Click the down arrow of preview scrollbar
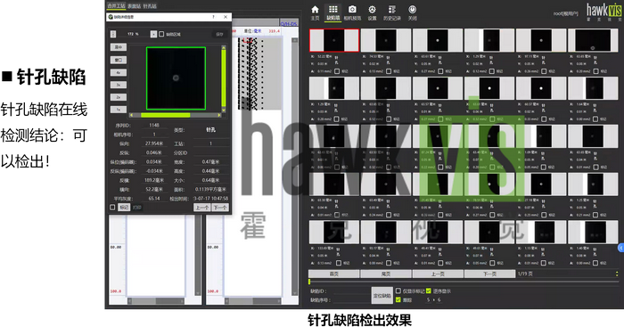The image size is (624, 327). pyautogui.click(x=224, y=110)
